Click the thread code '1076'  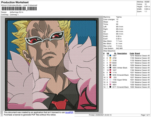tap(132, 56)
